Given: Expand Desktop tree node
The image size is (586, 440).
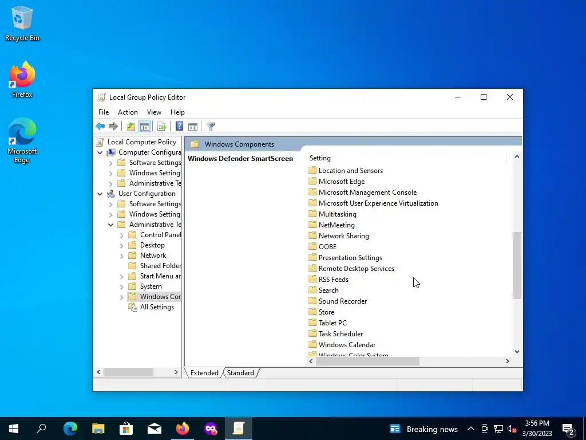Looking at the screenshot, I should click(121, 246).
